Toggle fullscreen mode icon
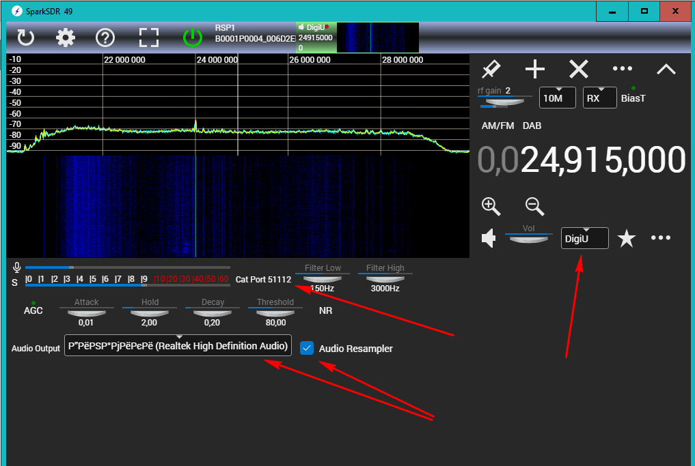 click(x=148, y=38)
